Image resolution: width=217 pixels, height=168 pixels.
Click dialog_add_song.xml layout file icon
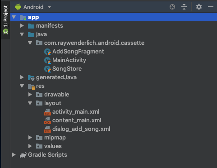[x=47, y=129]
